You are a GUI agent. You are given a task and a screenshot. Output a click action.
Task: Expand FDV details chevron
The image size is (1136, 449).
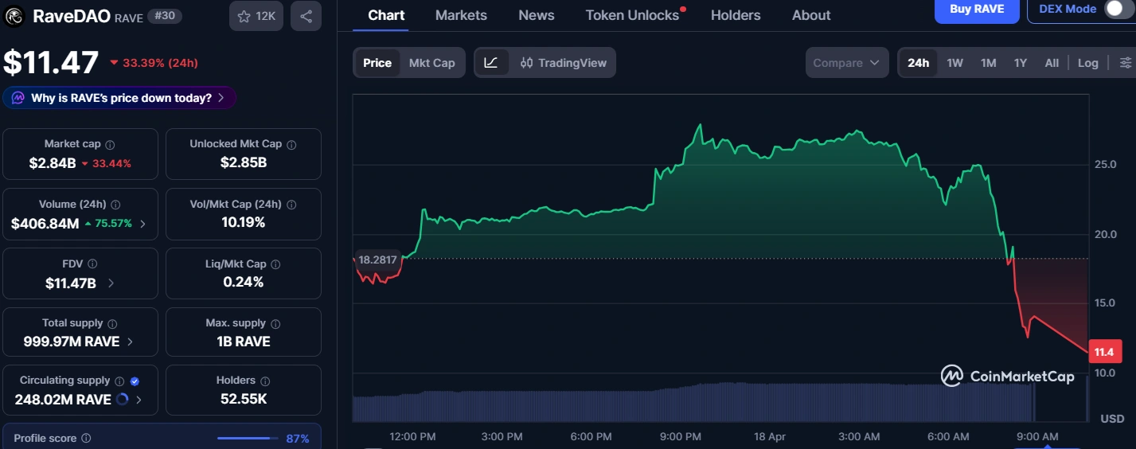click(111, 283)
